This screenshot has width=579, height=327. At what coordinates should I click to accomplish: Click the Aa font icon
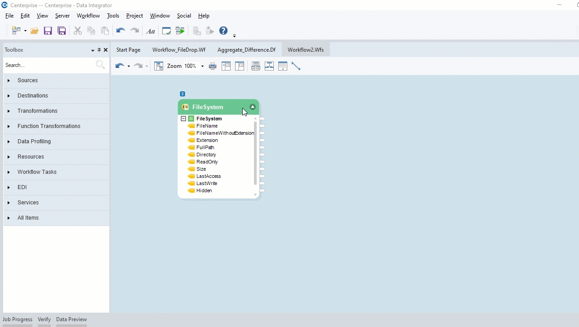point(151,31)
